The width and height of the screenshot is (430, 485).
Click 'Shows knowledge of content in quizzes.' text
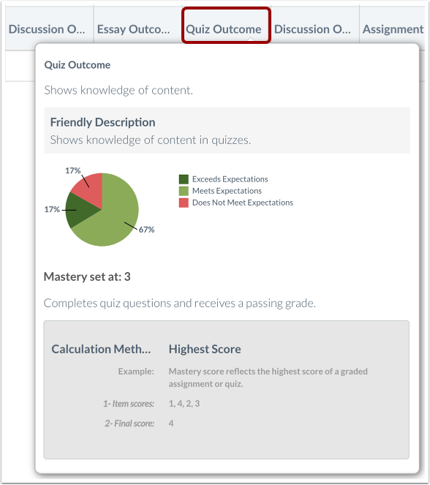click(151, 140)
